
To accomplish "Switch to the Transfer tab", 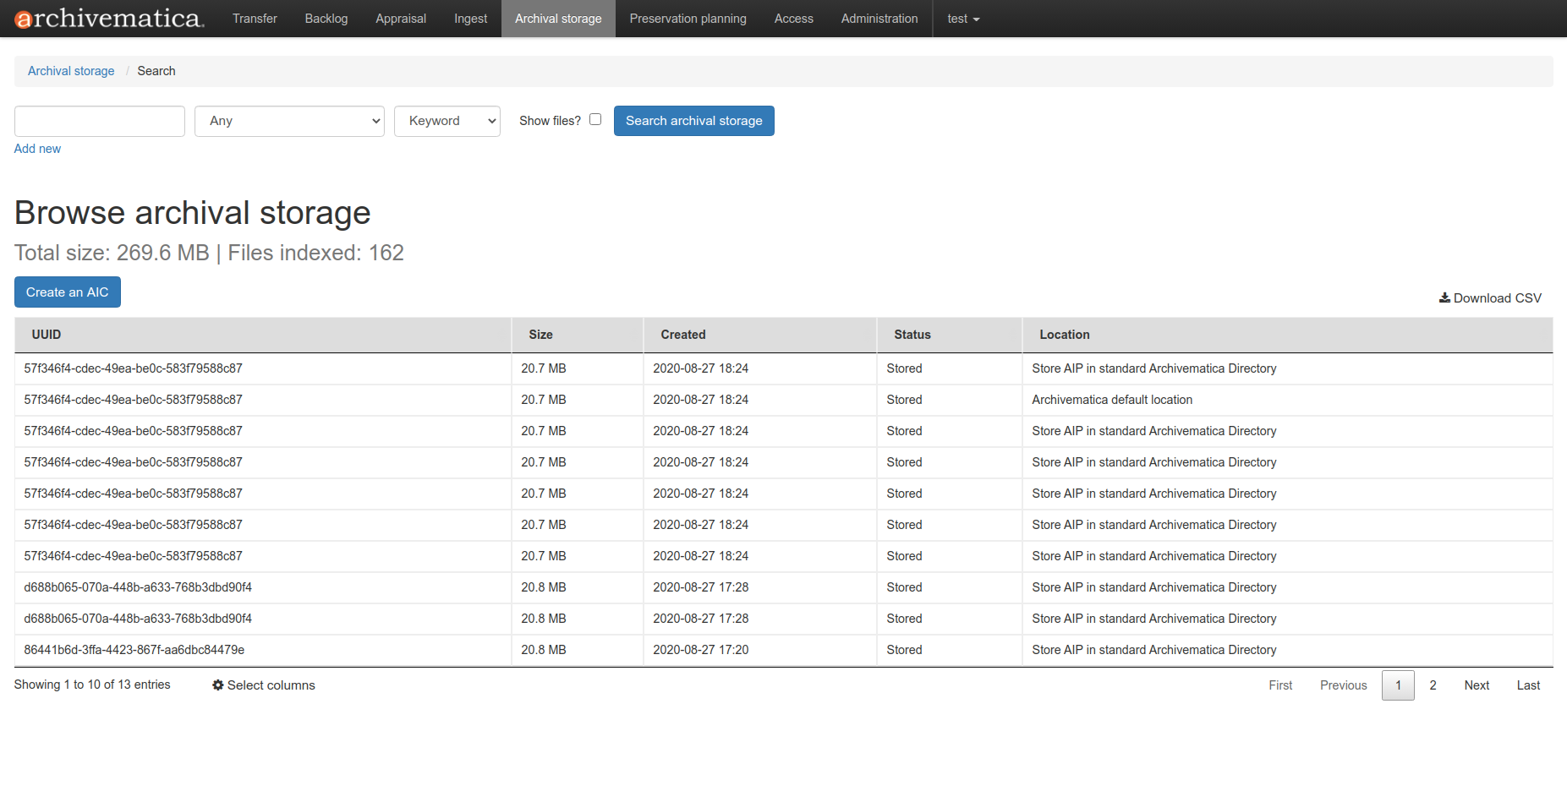I will tap(254, 19).
